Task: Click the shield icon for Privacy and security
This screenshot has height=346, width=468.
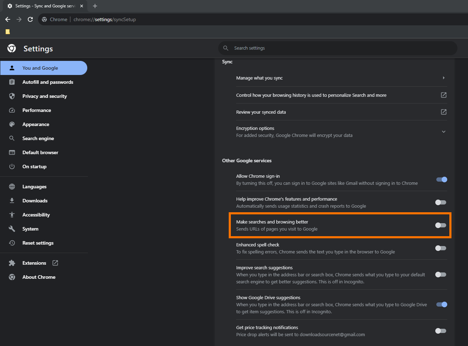Action: [12, 96]
